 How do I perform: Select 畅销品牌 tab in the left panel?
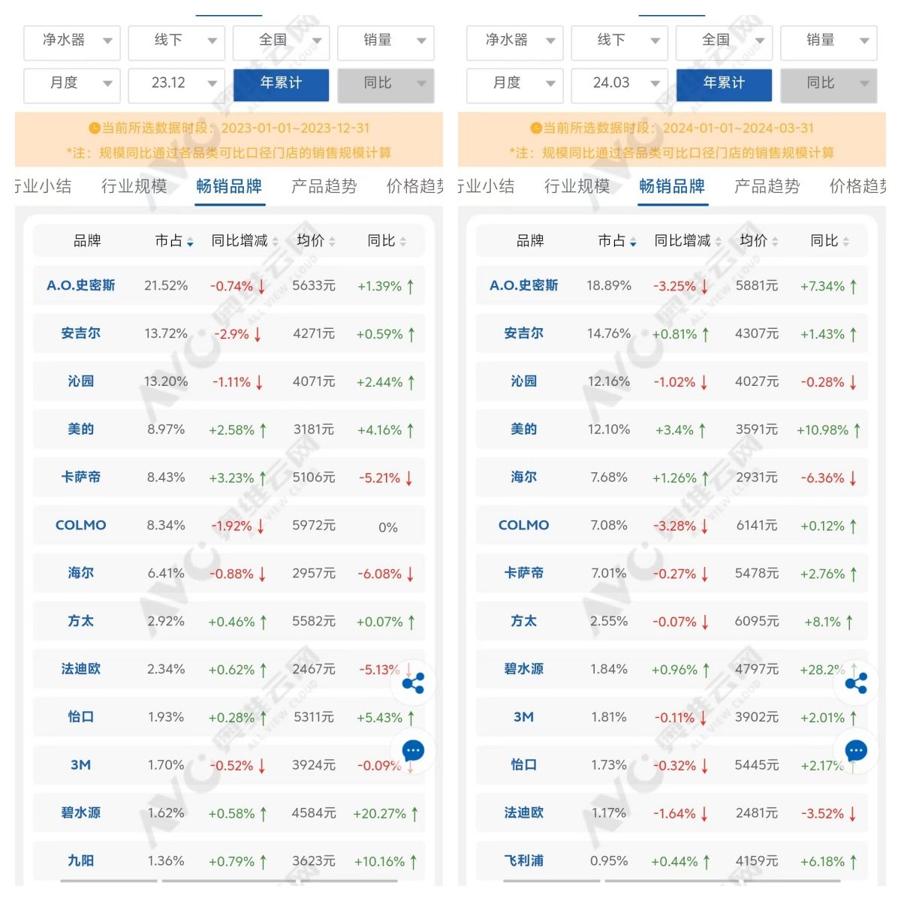pyautogui.click(x=229, y=186)
